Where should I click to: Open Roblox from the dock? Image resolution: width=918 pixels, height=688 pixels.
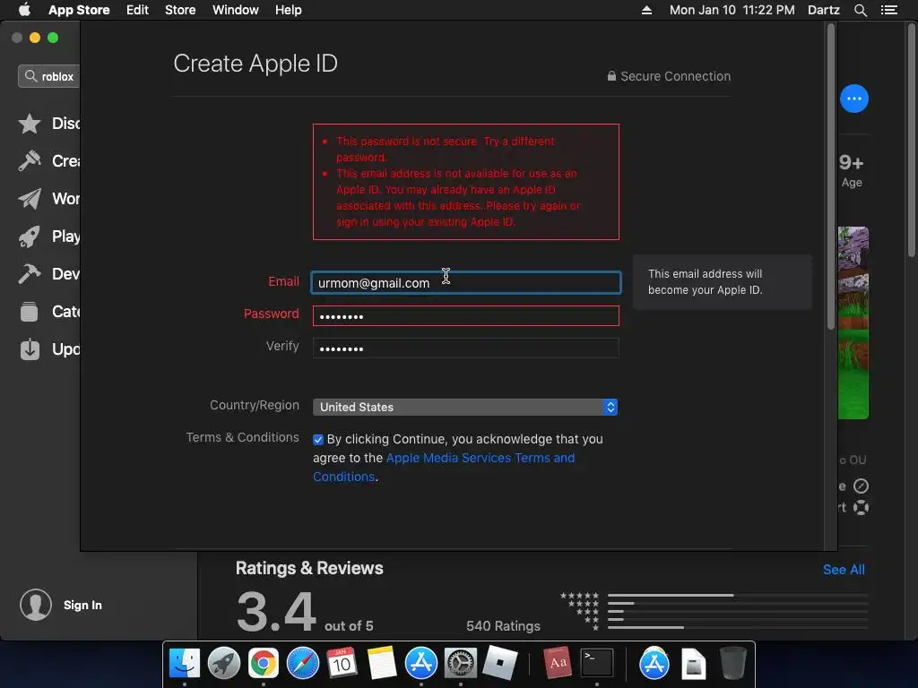click(500, 664)
